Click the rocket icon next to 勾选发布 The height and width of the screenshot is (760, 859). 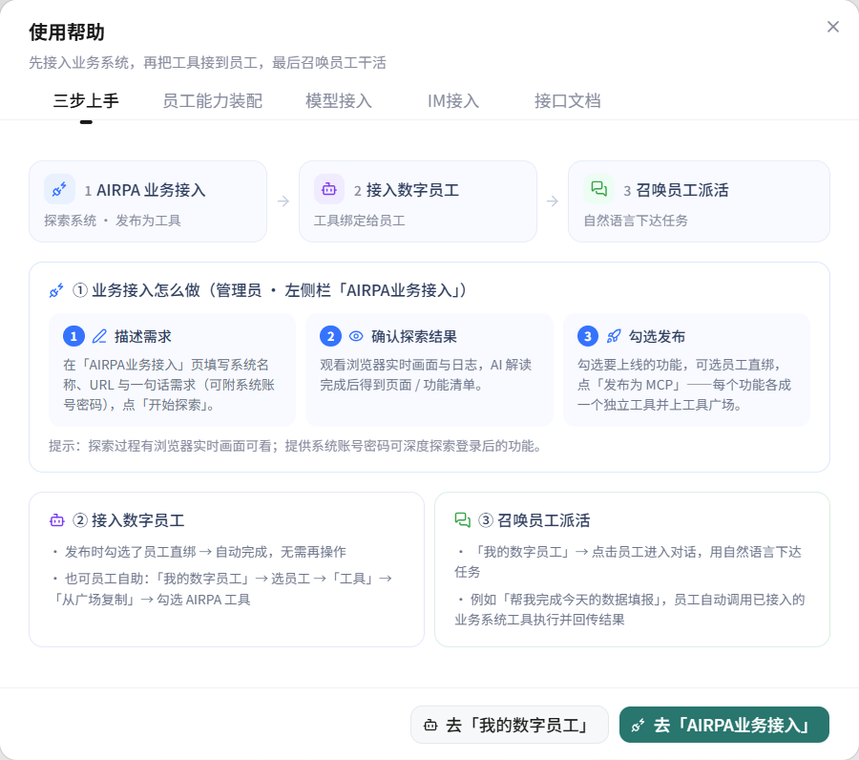(614, 336)
